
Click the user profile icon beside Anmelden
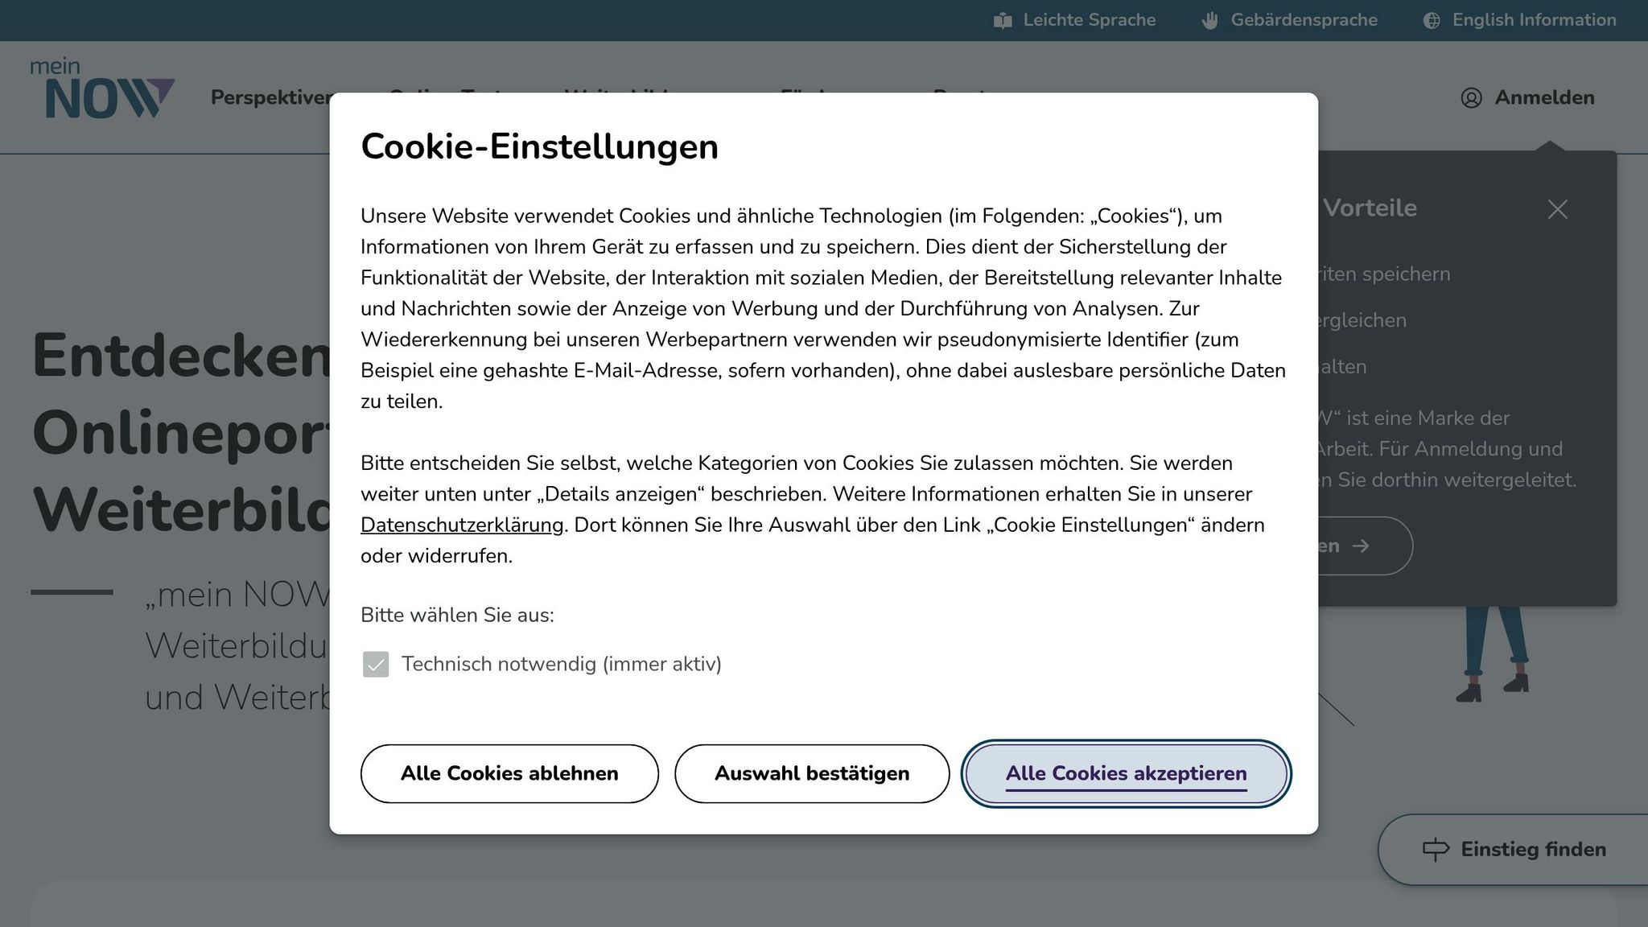(x=1471, y=98)
